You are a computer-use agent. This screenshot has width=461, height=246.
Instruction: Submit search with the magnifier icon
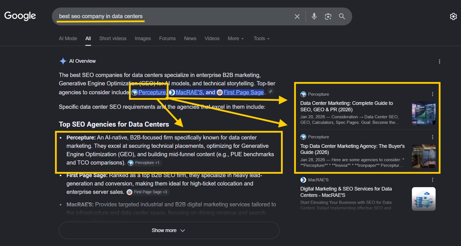pos(342,16)
